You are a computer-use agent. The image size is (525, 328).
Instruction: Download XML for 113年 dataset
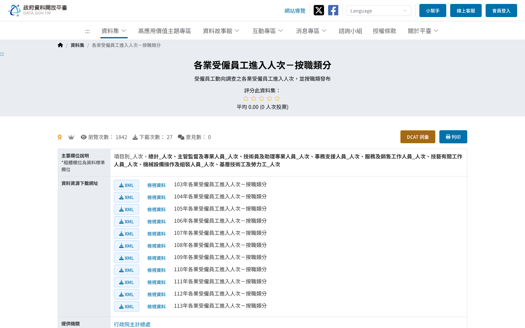(x=126, y=306)
